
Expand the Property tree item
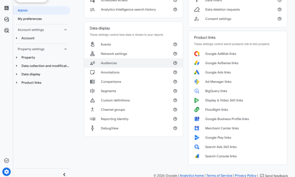click(x=16, y=57)
